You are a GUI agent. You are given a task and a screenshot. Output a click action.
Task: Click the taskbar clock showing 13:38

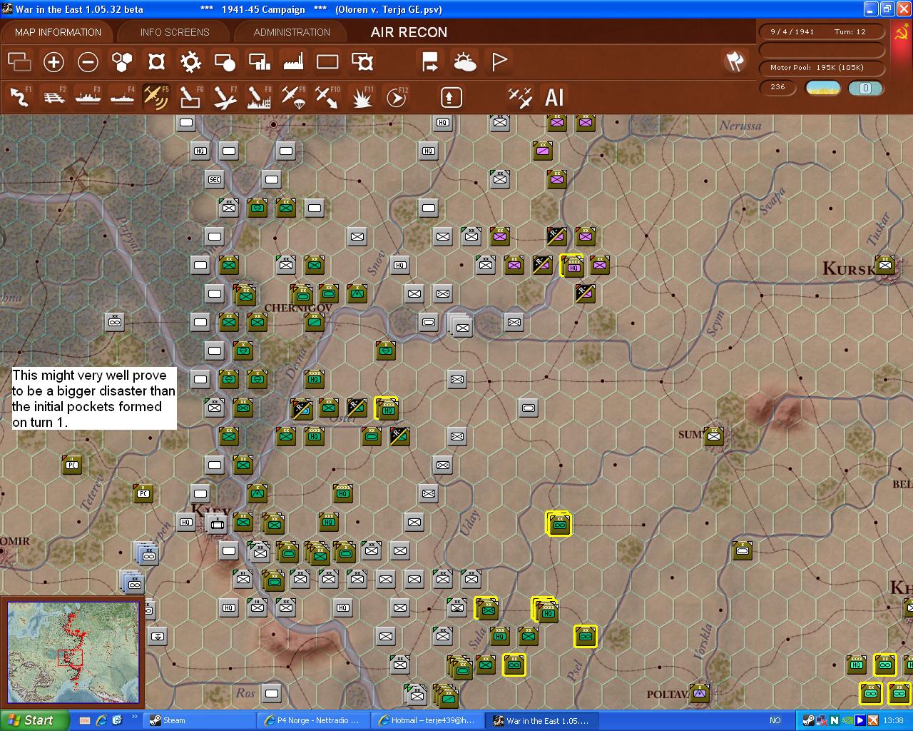point(893,720)
